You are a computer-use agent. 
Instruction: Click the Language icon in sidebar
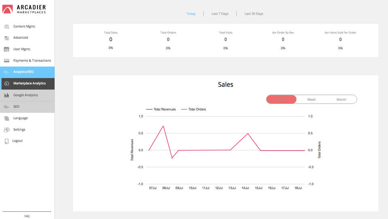click(6, 118)
